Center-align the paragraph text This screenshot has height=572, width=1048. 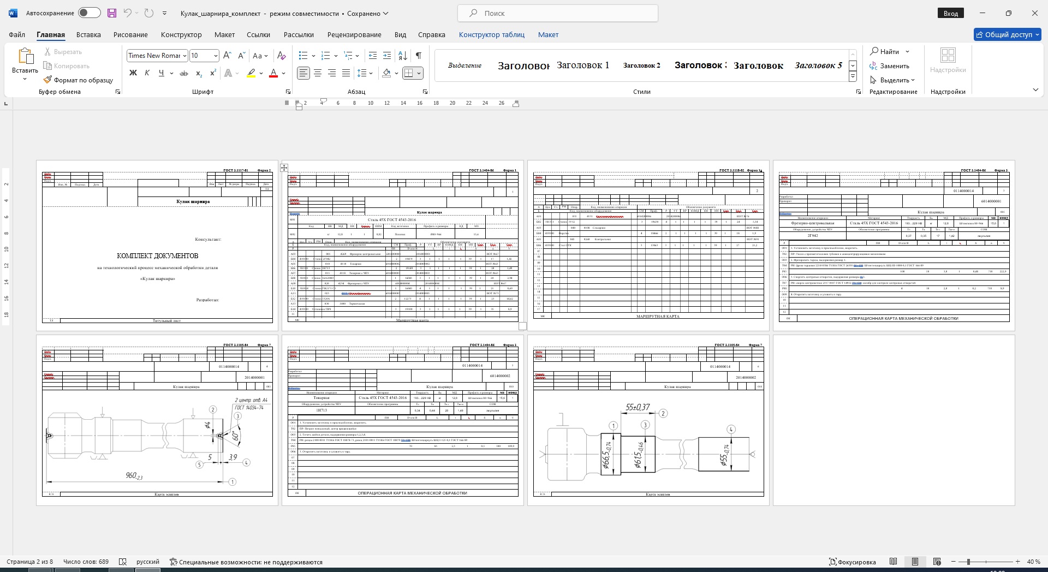[318, 73]
